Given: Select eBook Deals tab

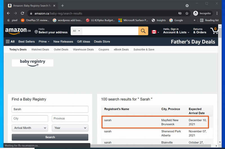Looking at the screenshot, I should pos(121,50).
